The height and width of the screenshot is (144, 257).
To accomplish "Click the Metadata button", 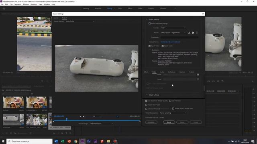I will pyautogui.click(x=151, y=122).
